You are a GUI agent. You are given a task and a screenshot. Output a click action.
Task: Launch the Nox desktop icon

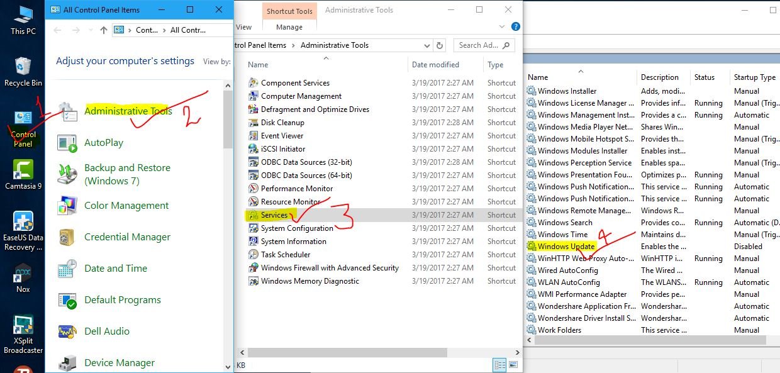[23, 278]
